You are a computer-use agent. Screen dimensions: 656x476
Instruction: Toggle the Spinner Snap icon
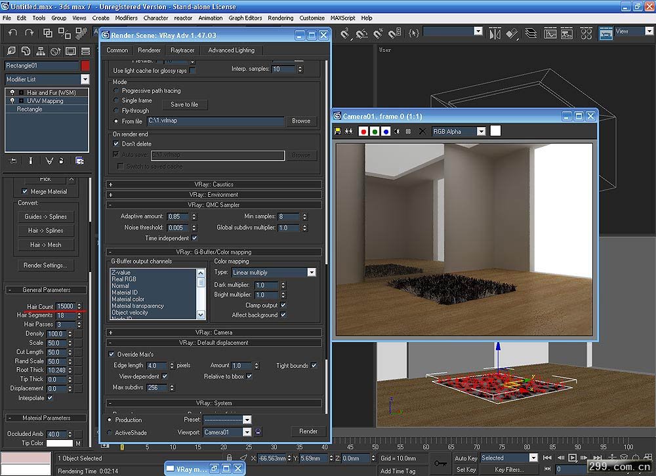tap(394, 33)
